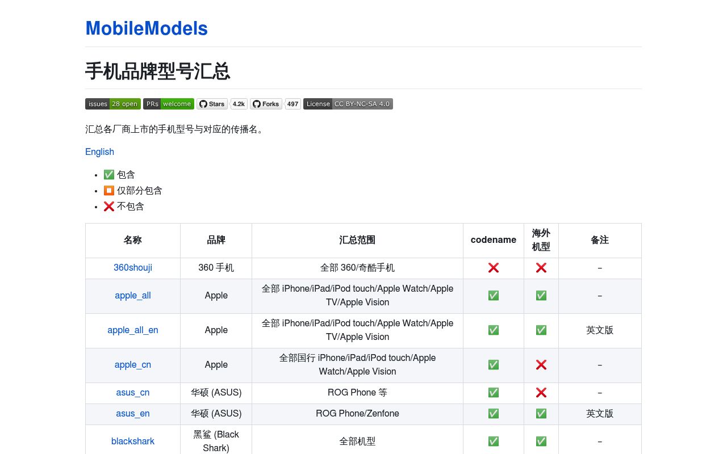Click the 海外机型 red cross for asus_cn
727x454 pixels.
[x=541, y=392]
